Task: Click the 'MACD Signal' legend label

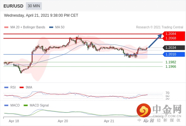Action: [39, 106]
